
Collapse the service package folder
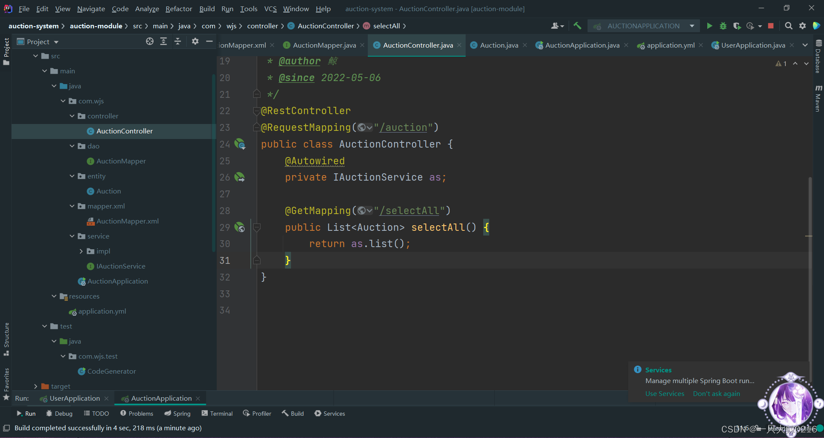(72, 236)
